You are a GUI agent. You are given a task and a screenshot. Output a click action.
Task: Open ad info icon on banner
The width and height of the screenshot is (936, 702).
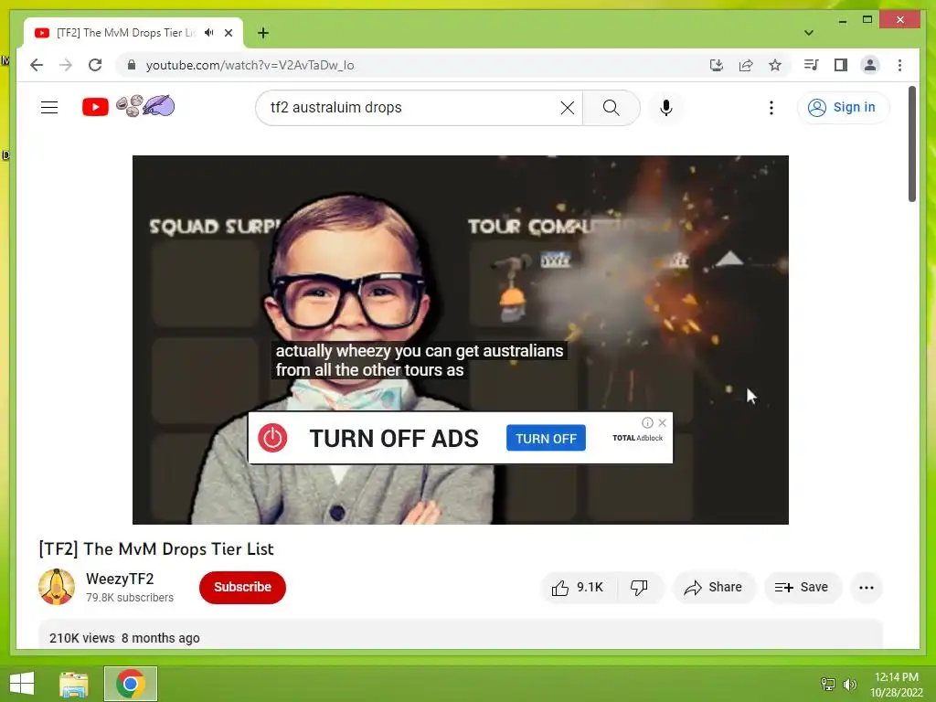647,422
